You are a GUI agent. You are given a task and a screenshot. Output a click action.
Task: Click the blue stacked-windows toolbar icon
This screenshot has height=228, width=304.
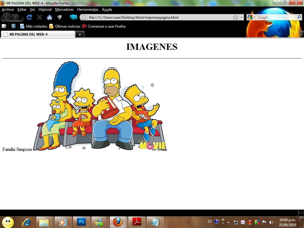tap(73, 17)
